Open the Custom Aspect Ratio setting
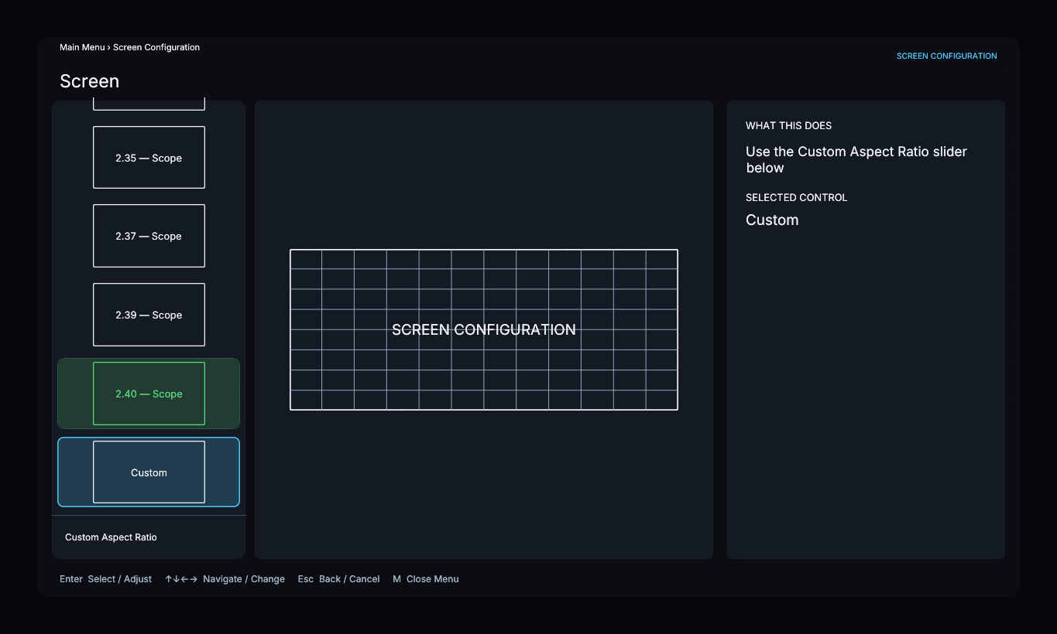1057x634 pixels. (x=149, y=537)
